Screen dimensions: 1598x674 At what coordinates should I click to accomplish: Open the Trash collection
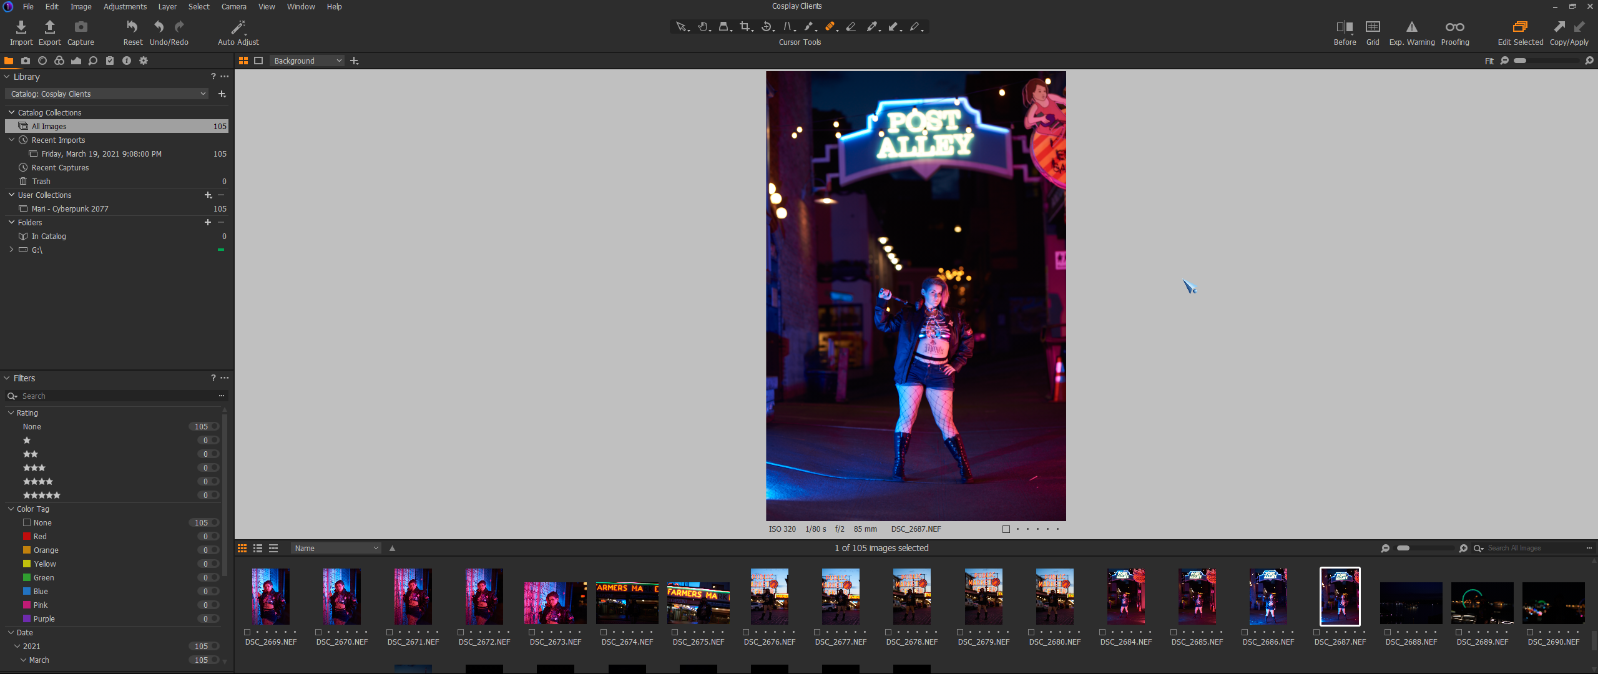(117, 182)
